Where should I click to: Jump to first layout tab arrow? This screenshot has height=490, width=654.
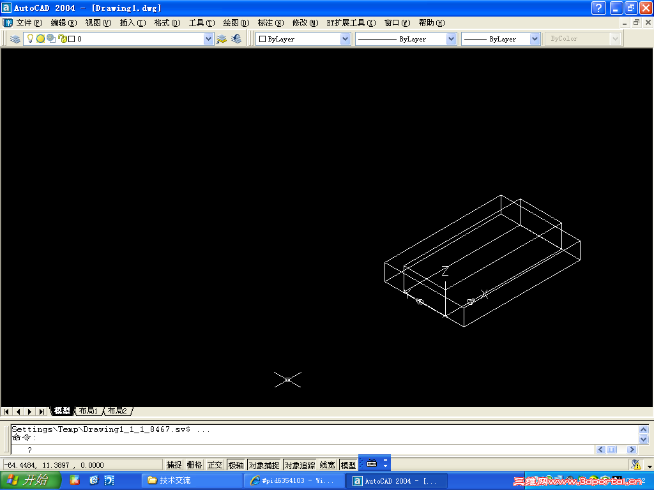[6, 412]
